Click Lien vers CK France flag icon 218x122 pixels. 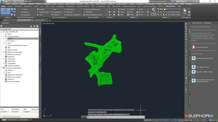point(193,47)
